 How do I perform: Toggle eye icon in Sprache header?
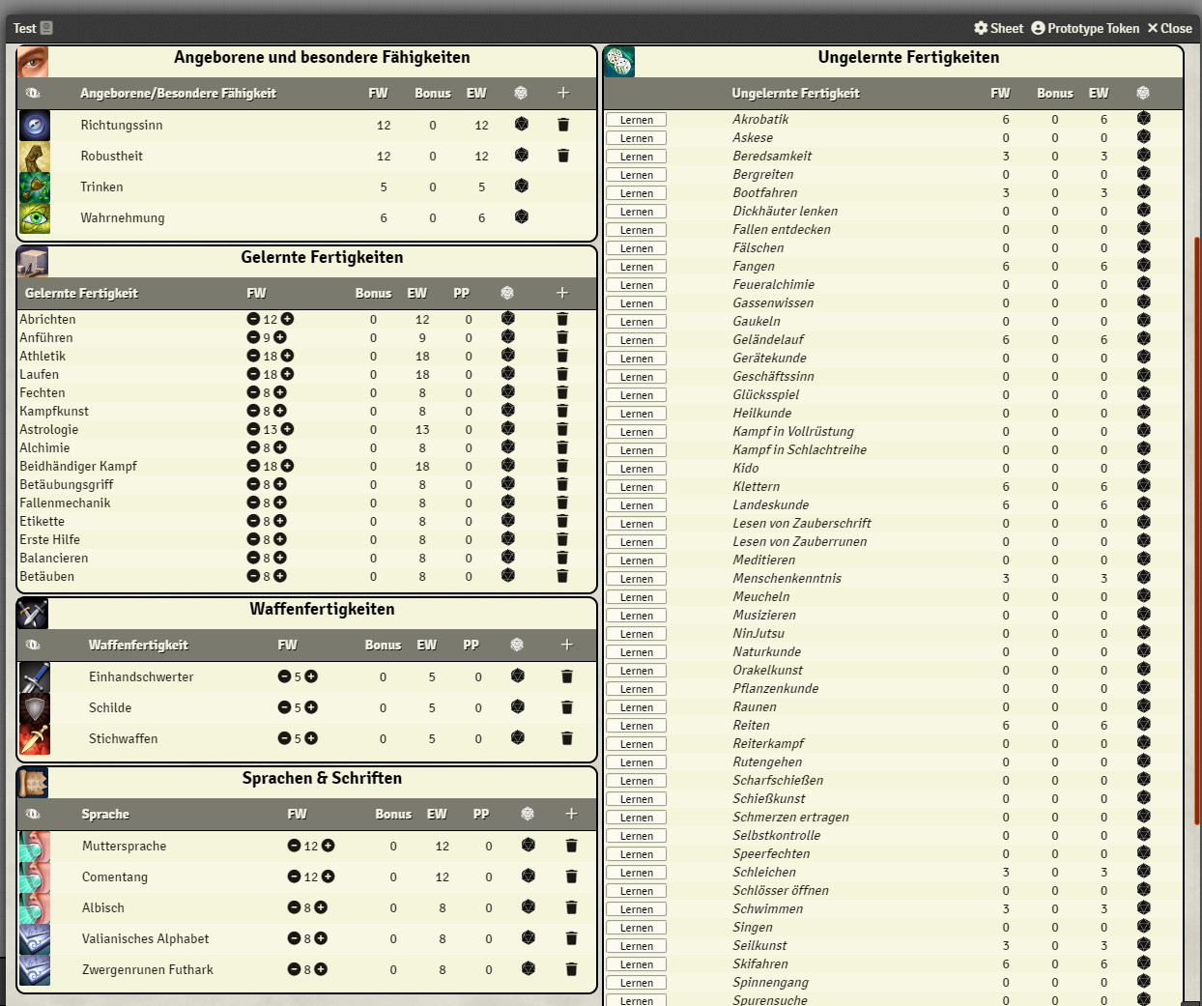point(33,814)
